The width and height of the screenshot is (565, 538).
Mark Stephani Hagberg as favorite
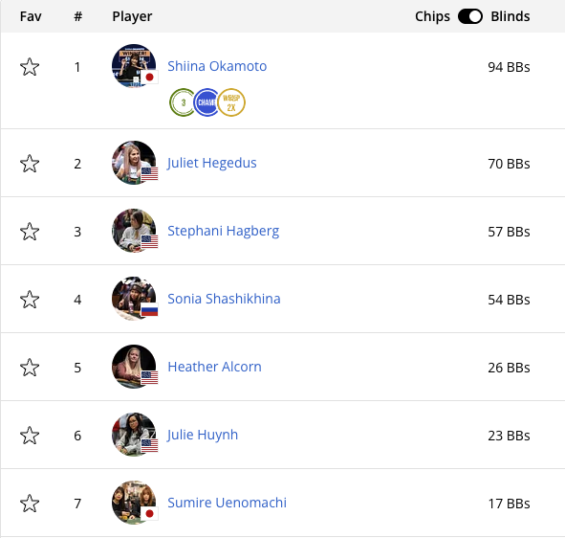[30, 232]
